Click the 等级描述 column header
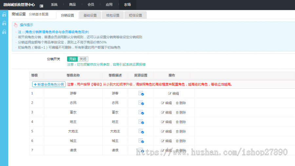The height and width of the screenshot is (166, 295). point(115,75)
